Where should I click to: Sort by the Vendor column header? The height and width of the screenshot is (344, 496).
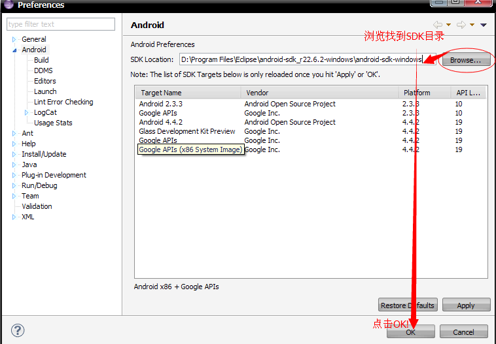coord(319,93)
